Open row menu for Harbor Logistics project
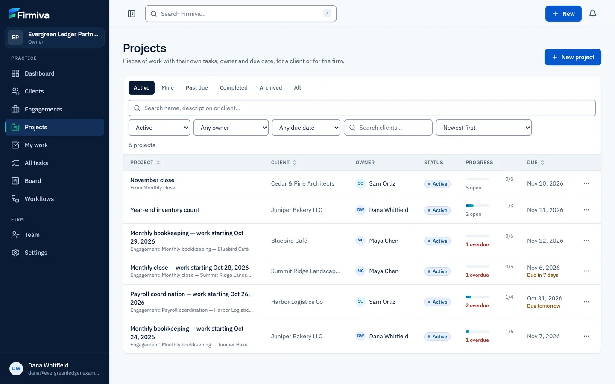The image size is (615, 384). (586, 302)
